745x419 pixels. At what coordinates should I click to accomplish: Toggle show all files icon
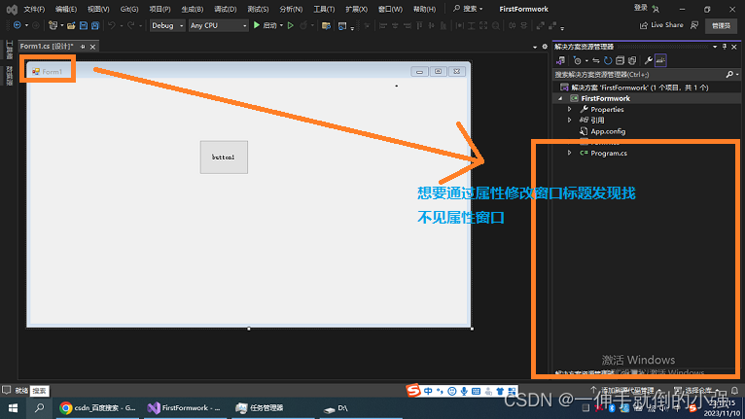click(x=632, y=60)
